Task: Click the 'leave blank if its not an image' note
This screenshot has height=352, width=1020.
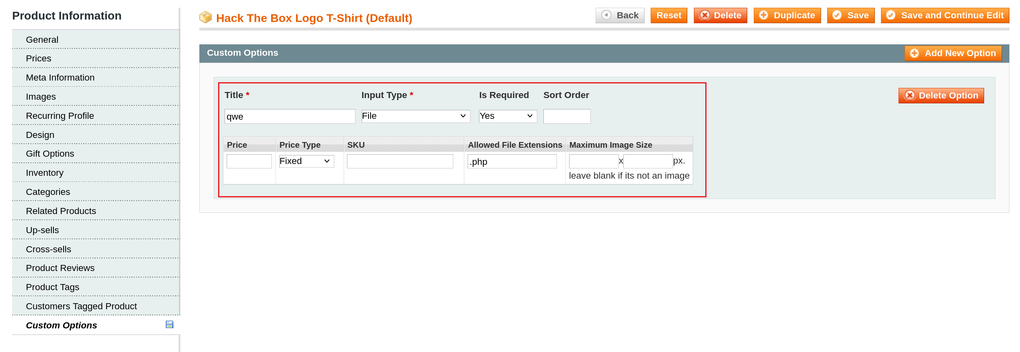Action: 629,176
